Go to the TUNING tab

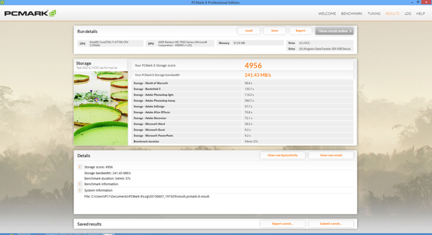pyautogui.click(x=374, y=13)
